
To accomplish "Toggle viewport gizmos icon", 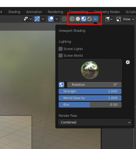I will 37,19.
